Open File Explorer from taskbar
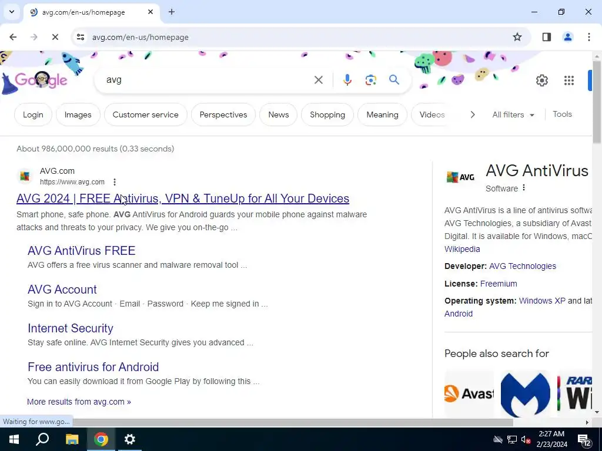 coord(72,439)
